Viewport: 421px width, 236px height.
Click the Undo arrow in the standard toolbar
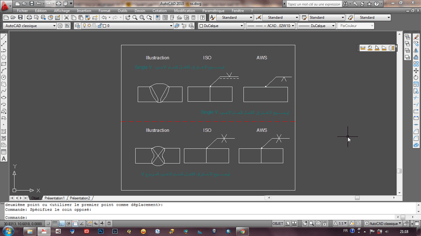click(104, 17)
